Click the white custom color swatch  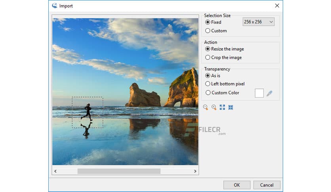click(259, 93)
